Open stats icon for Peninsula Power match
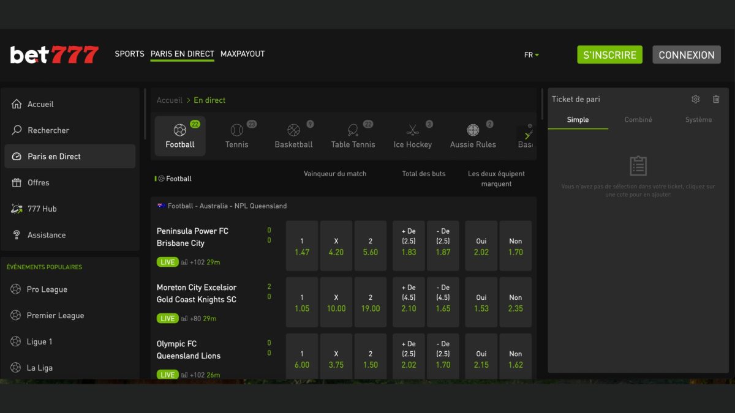The image size is (735, 413). (184, 262)
